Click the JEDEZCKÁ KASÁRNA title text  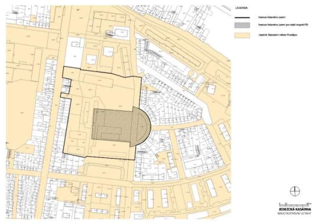point(295,209)
